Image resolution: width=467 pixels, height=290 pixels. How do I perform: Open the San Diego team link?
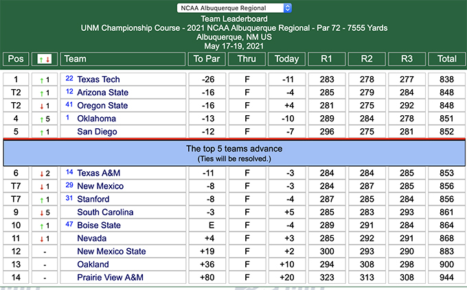tap(97, 132)
